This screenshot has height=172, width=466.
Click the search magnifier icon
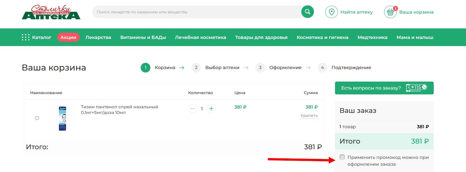[x=307, y=12]
